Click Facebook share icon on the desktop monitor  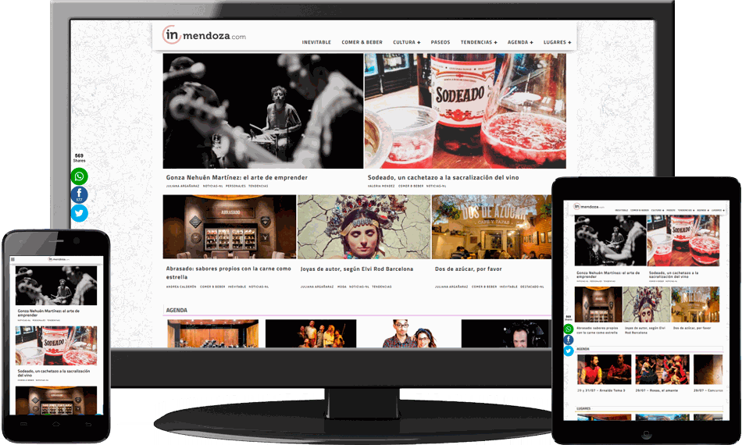coord(80,195)
